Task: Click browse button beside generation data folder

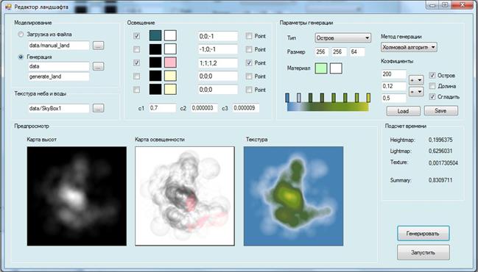Action: tap(98, 66)
